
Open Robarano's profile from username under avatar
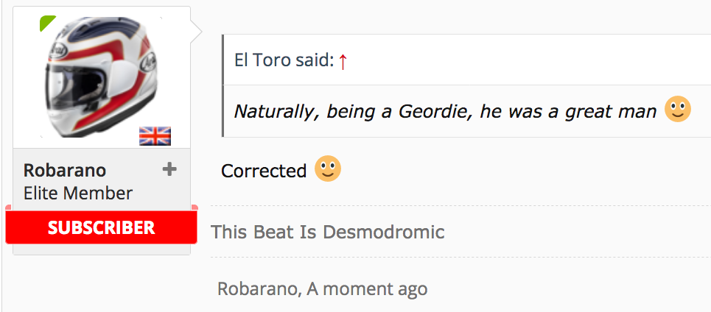[x=65, y=170]
